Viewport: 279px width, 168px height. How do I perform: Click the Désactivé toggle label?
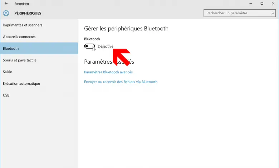[x=105, y=46]
